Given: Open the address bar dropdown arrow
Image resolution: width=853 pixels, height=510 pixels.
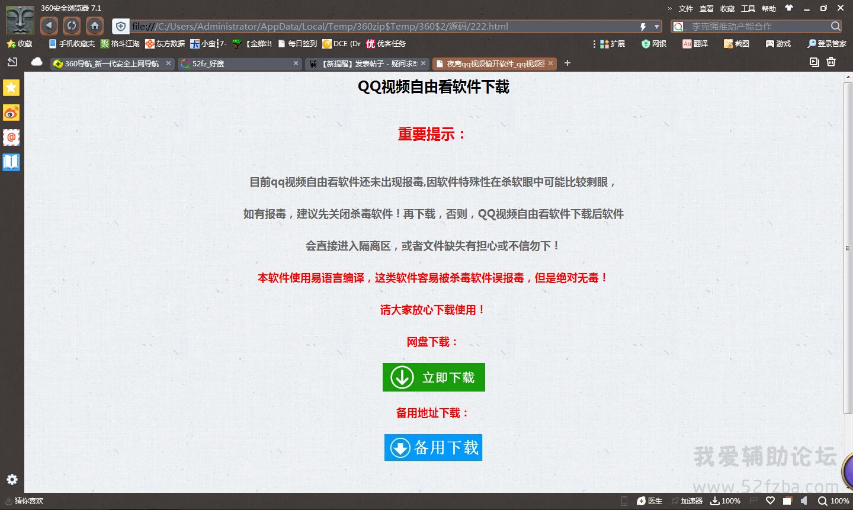Looking at the screenshot, I should (x=656, y=27).
